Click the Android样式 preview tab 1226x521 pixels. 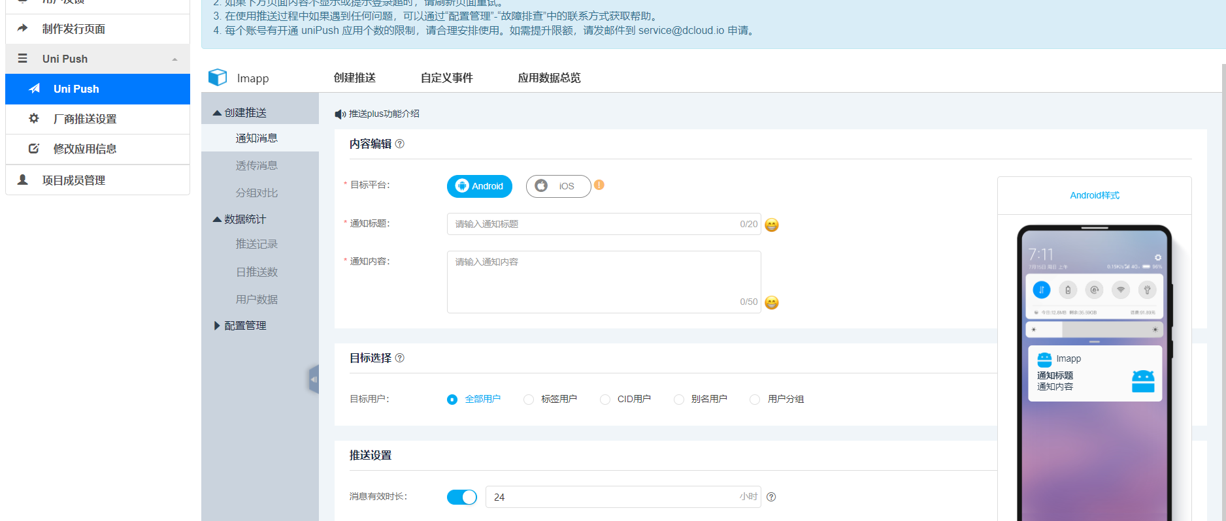pos(1095,195)
